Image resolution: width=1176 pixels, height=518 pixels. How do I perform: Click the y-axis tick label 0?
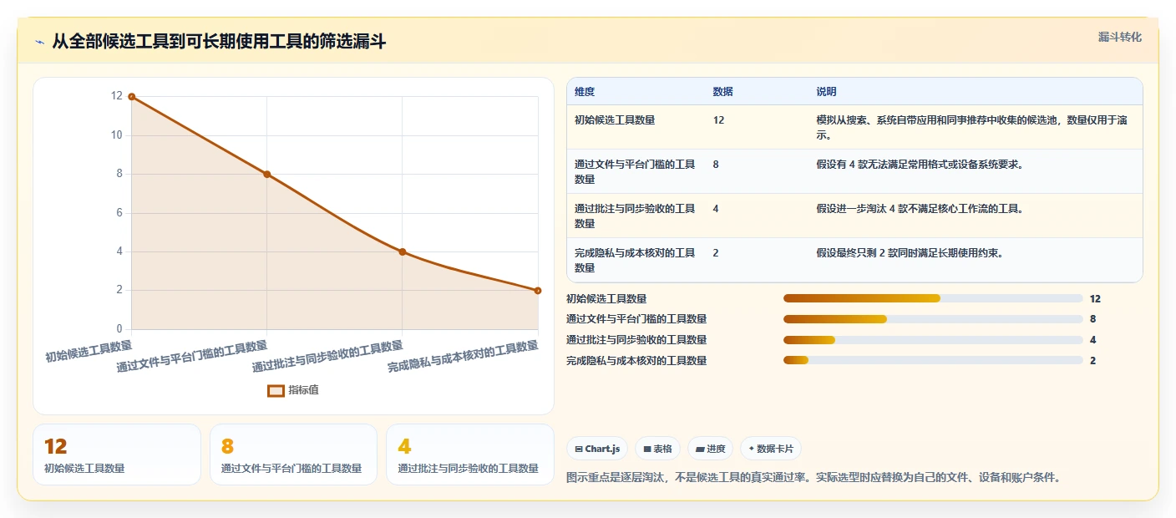119,329
